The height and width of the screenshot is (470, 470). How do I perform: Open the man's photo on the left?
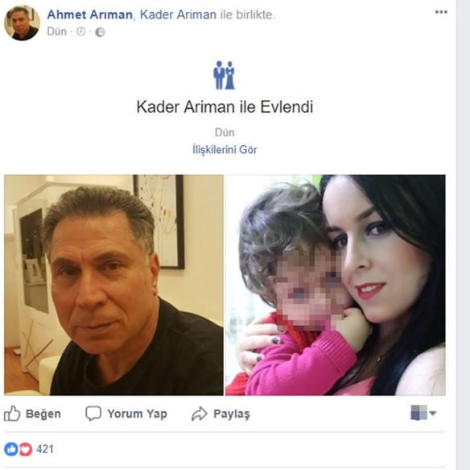[x=113, y=285]
